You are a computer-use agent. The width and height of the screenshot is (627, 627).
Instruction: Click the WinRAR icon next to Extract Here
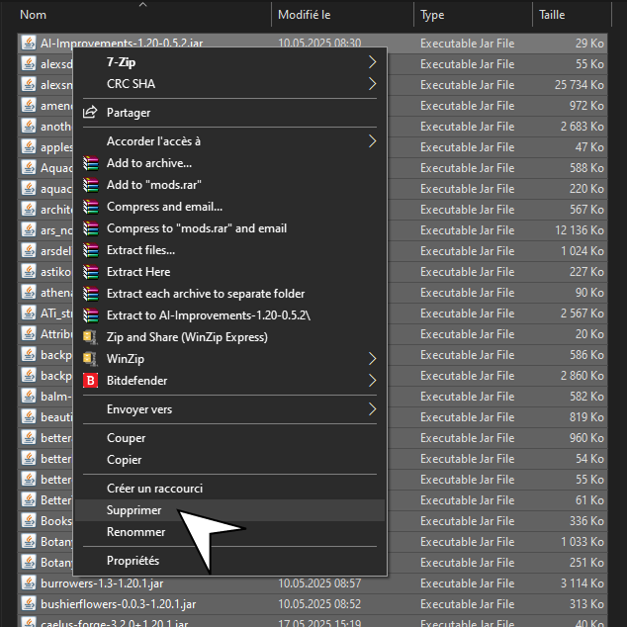click(91, 272)
